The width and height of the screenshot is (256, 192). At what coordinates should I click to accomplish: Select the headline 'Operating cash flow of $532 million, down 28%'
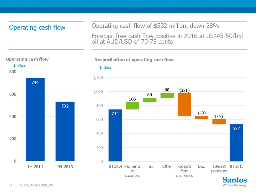tap(155, 26)
